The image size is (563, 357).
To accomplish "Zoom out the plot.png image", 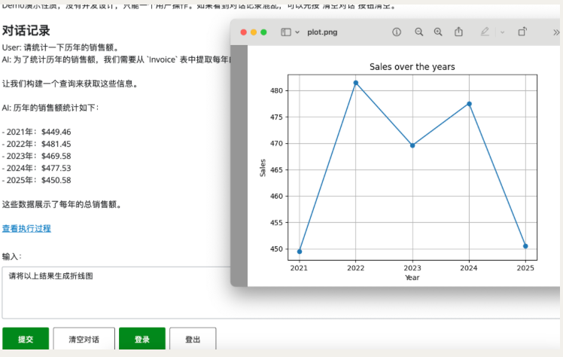I will coord(418,32).
